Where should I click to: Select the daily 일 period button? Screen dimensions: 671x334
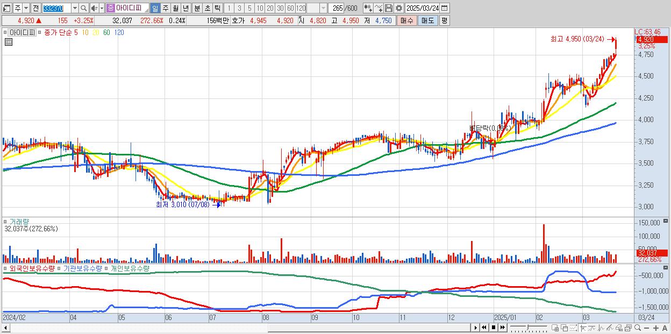click(x=155, y=8)
